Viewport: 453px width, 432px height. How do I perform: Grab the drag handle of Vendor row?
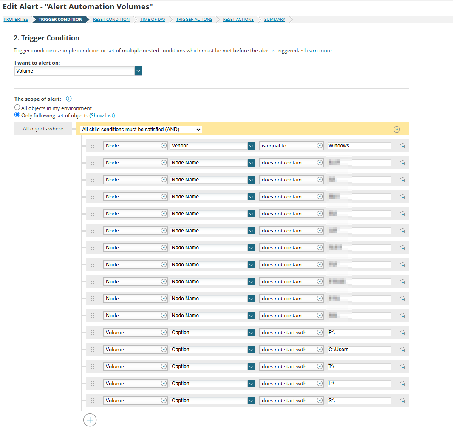tap(93, 146)
